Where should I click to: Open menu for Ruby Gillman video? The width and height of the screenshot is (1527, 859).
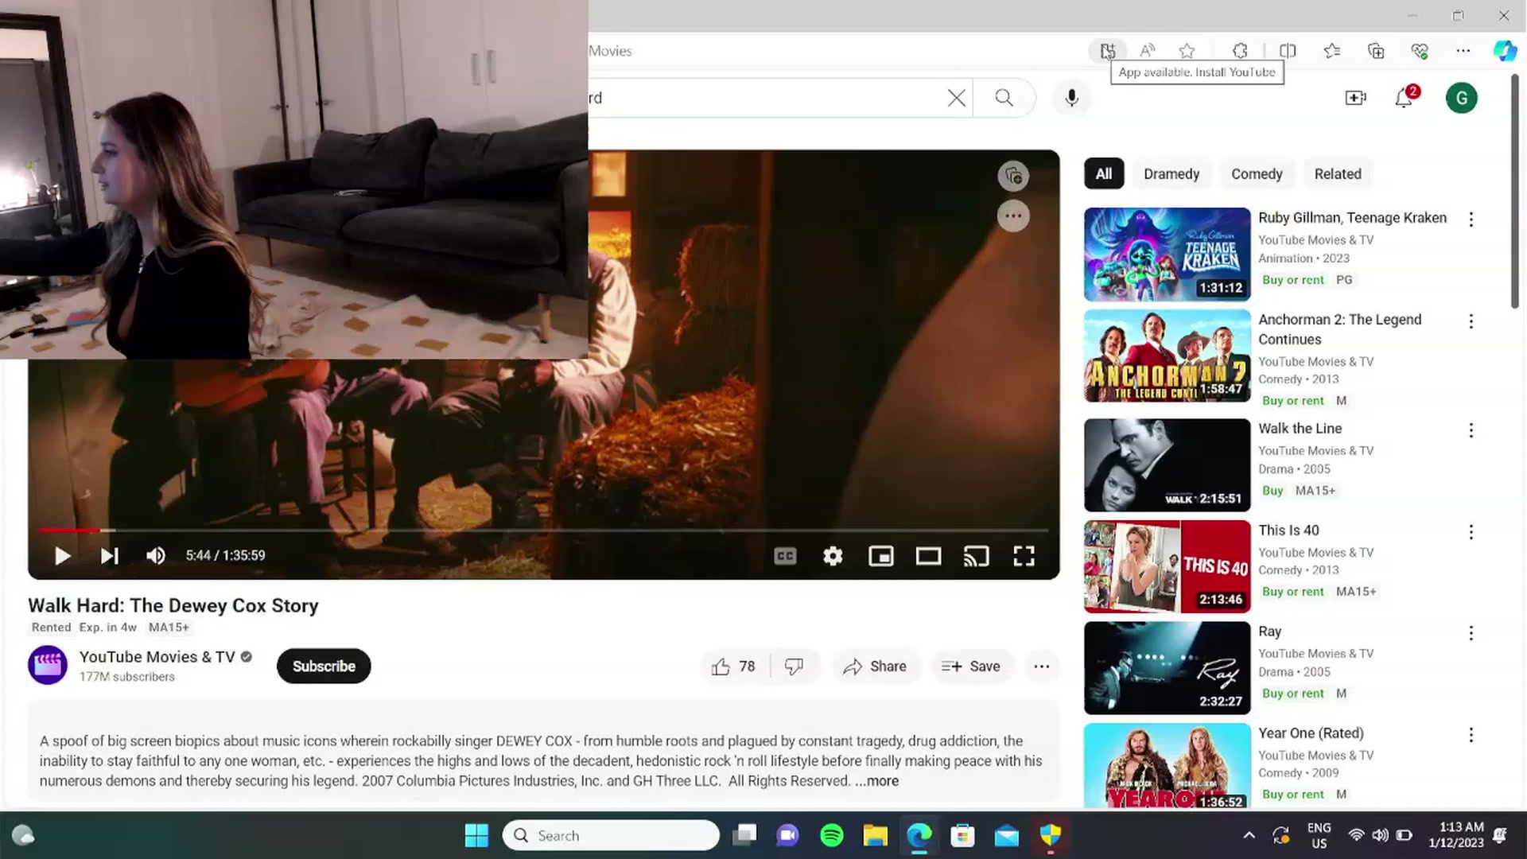click(1471, 220)
